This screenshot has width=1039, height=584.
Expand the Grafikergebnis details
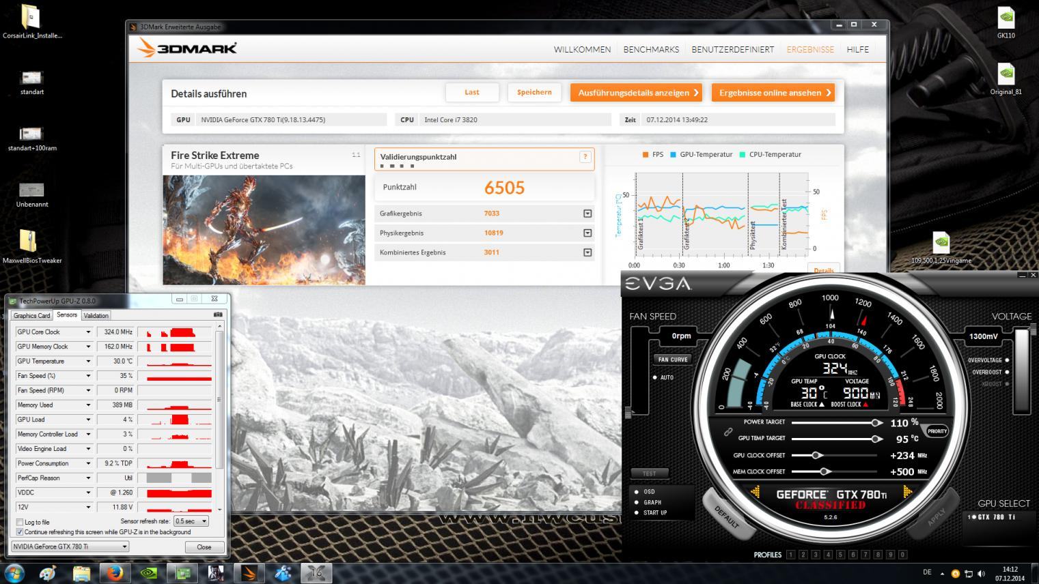pos(587,214)
